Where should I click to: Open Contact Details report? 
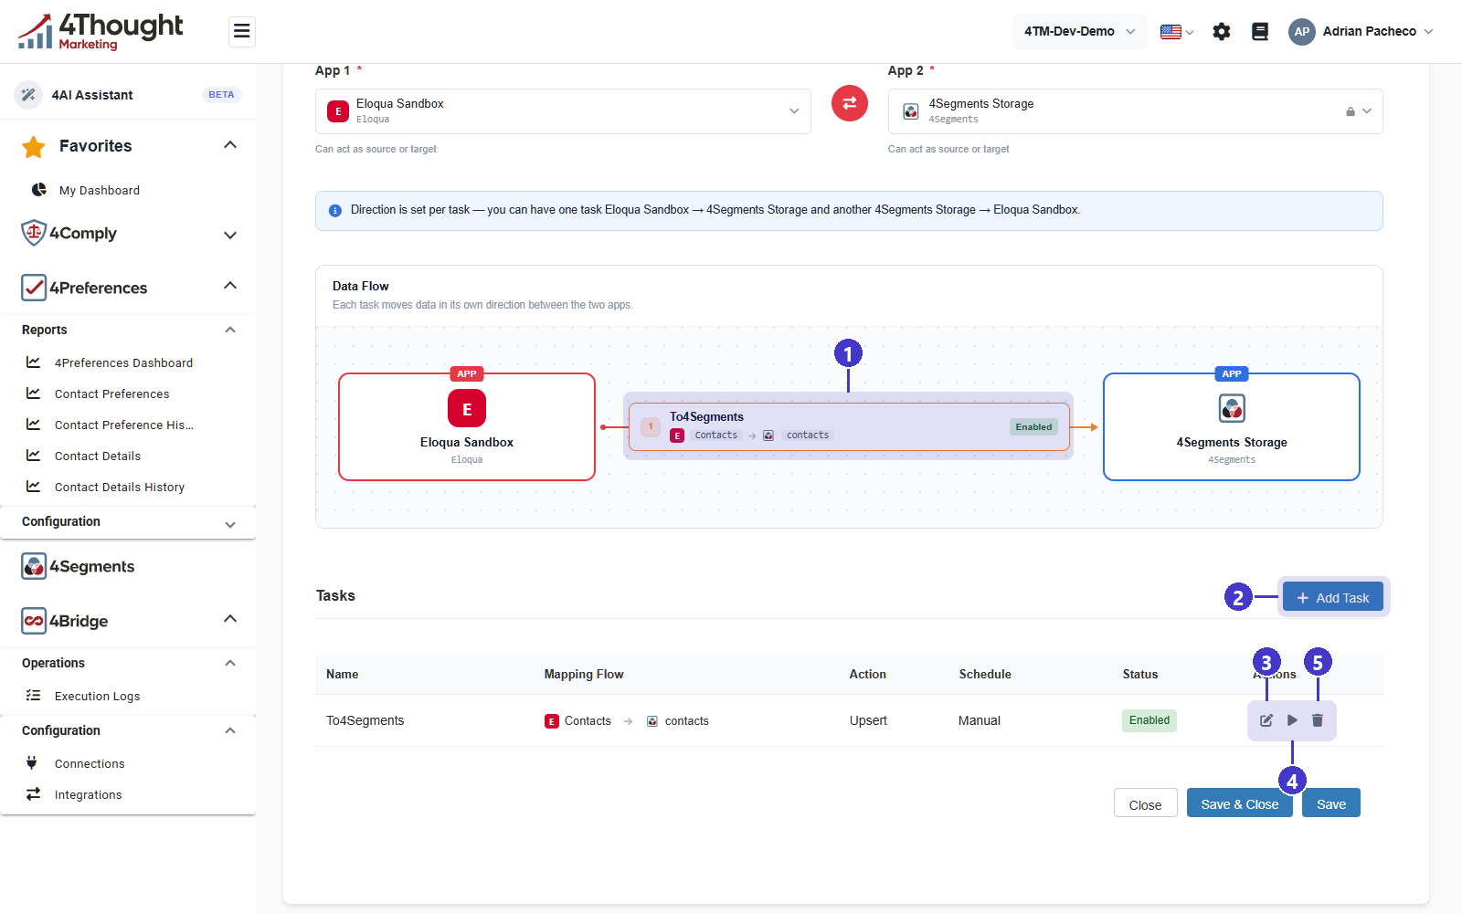point(98,456)
